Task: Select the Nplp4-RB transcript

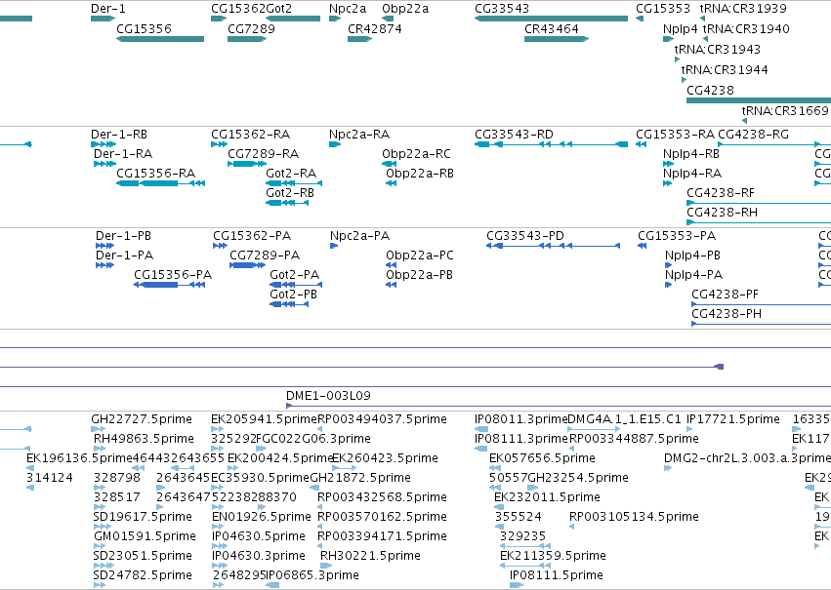Action: pos(668,164)
